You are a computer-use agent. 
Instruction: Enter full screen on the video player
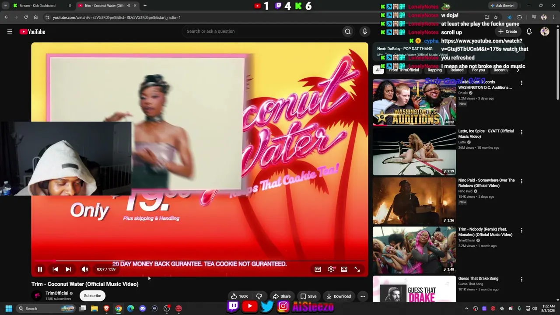coord(357,269)
